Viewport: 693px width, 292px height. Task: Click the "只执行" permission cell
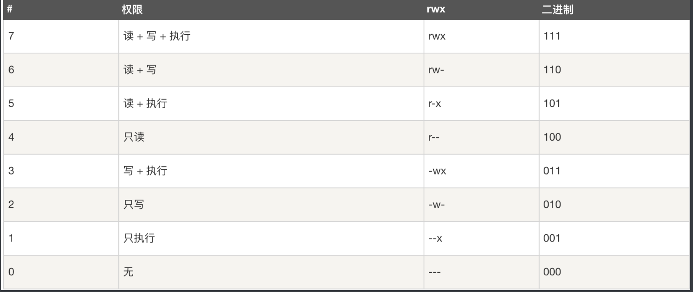(139, 238)
